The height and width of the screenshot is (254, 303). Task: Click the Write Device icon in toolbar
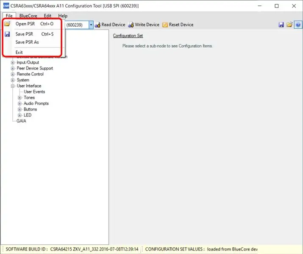click(x=131, y=25)
